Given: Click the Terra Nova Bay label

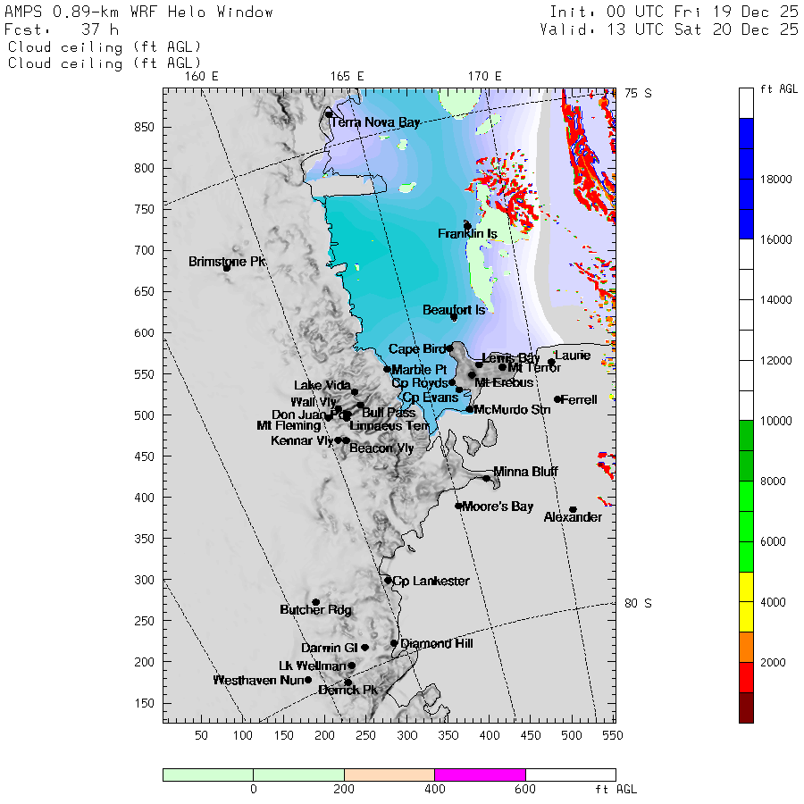Looking at the screenshot, I should point(375,122).
